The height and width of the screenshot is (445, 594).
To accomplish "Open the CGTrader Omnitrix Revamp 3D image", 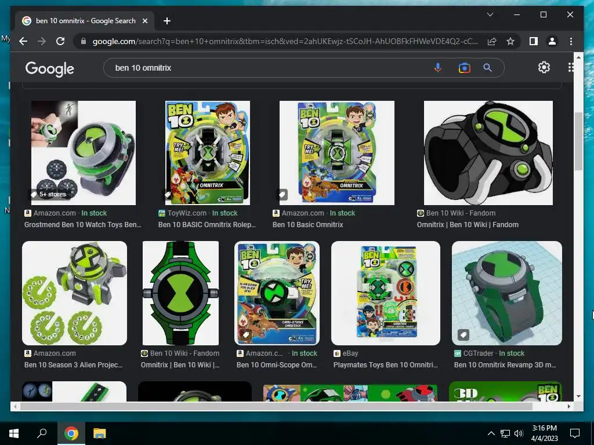I will [x=507, y=293].
